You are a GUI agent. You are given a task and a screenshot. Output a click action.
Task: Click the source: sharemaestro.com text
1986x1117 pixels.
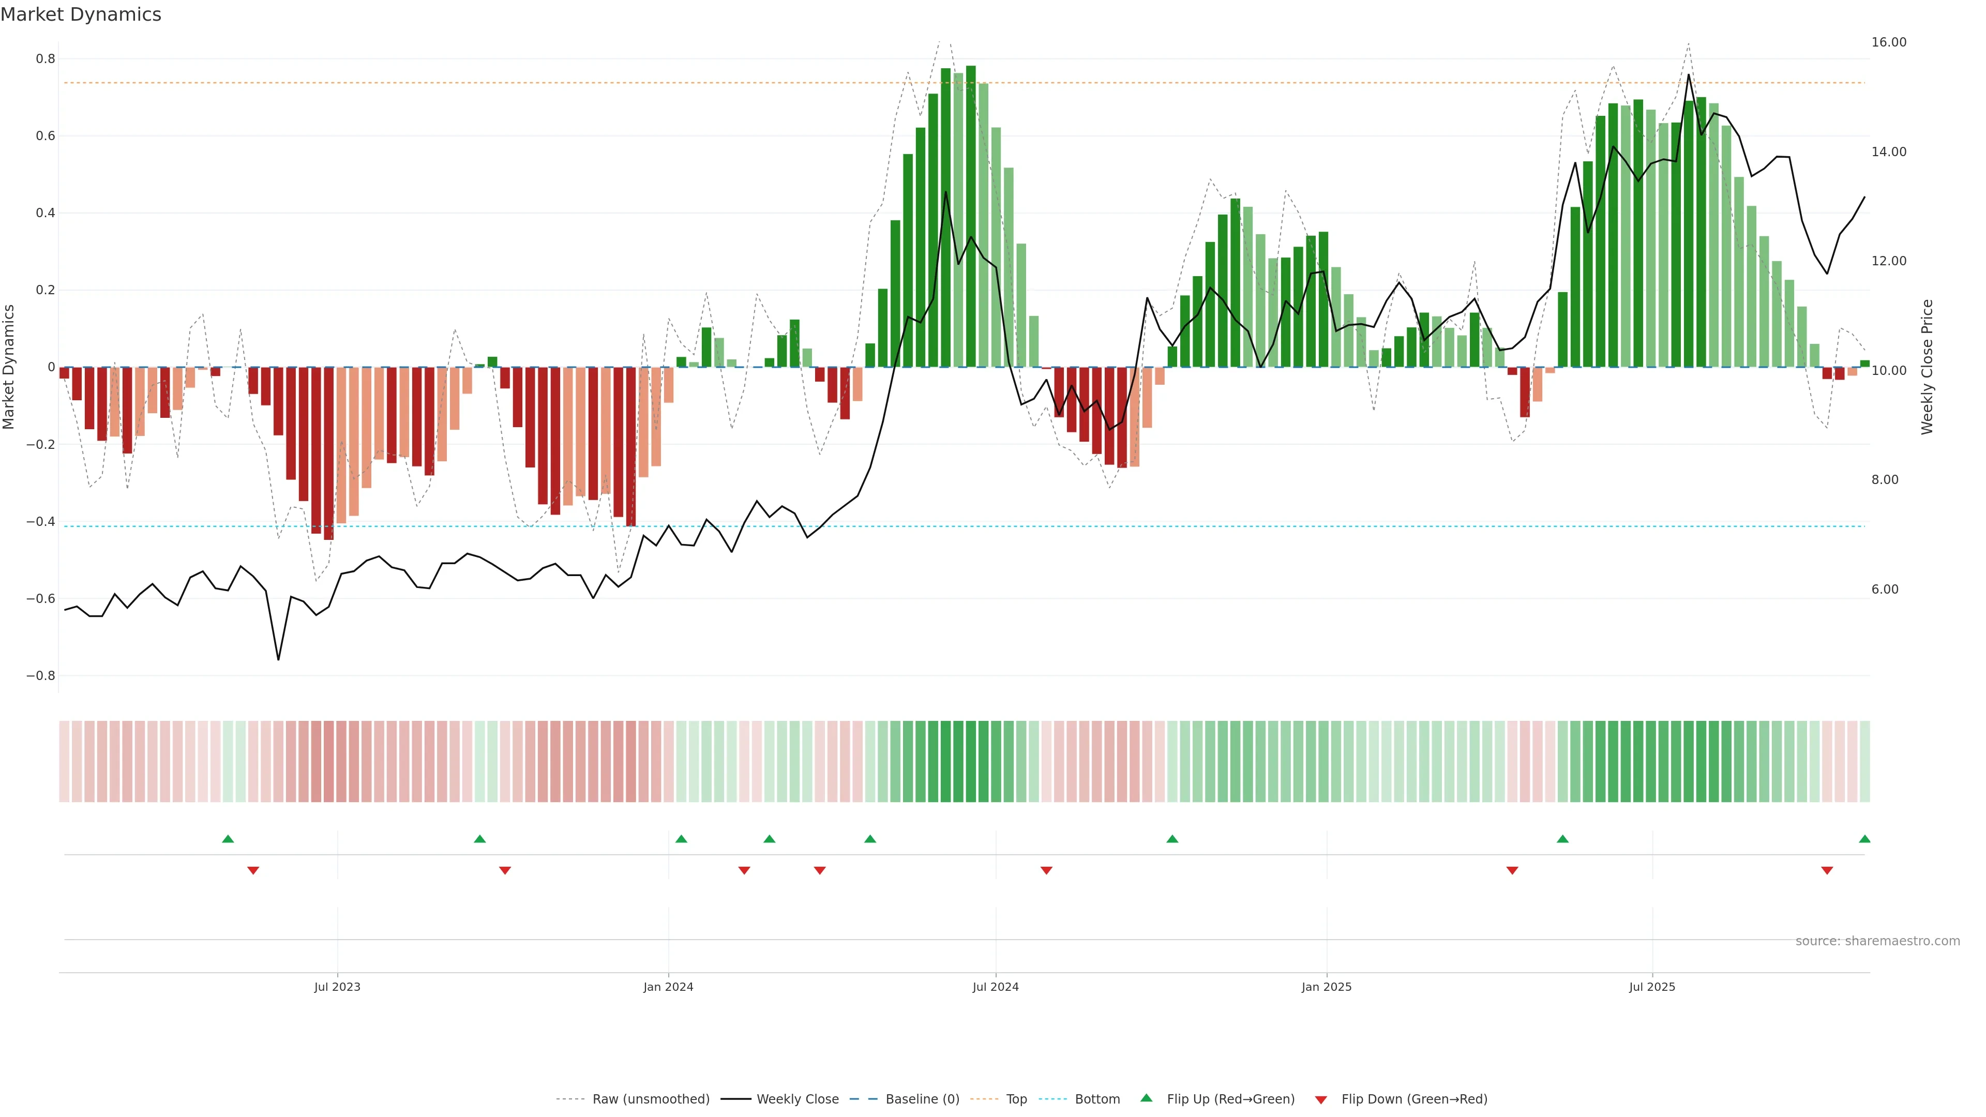(x=1877, y=941)
